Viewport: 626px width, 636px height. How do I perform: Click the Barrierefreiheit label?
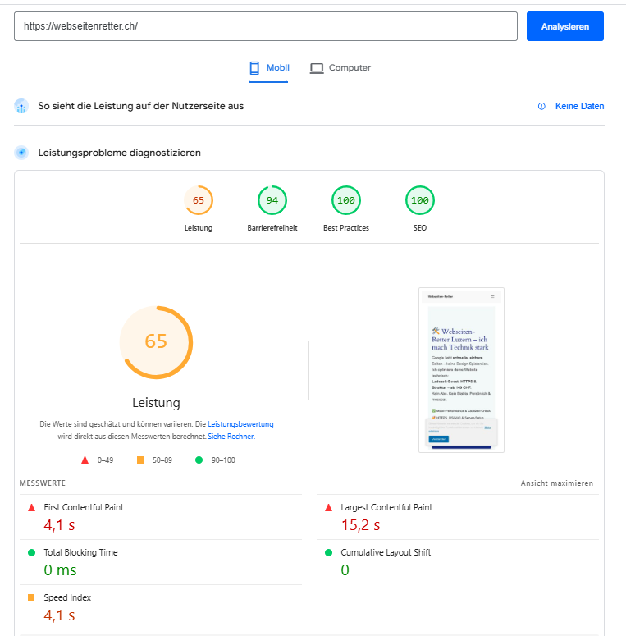click(272, 228)
